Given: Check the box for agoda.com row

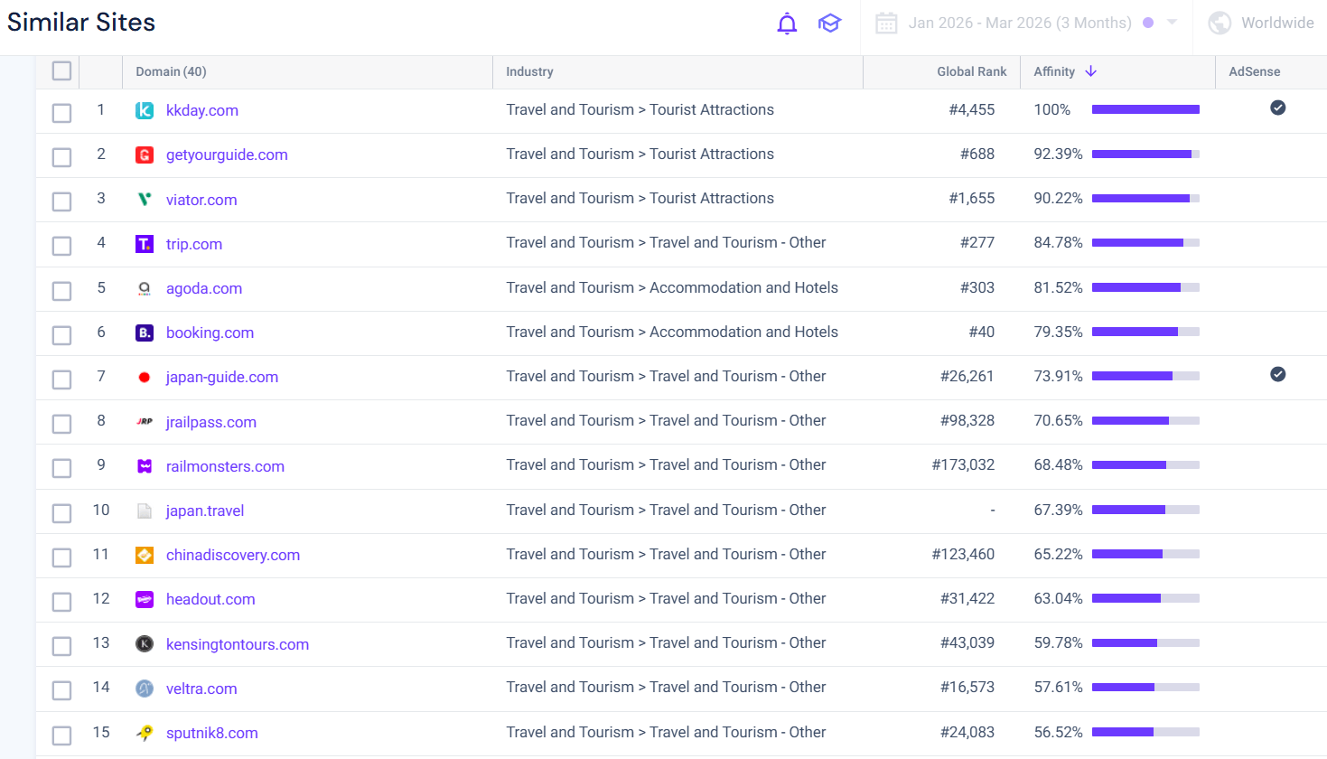Looking at the screenshot, I should [x=61, y=291].
